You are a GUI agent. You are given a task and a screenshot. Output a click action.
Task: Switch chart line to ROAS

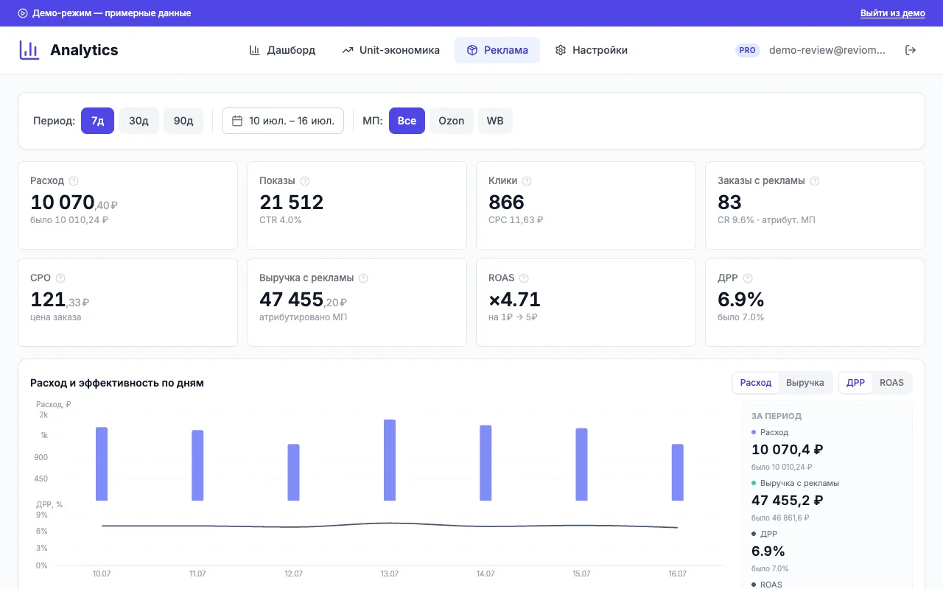(x=891, y=383)
